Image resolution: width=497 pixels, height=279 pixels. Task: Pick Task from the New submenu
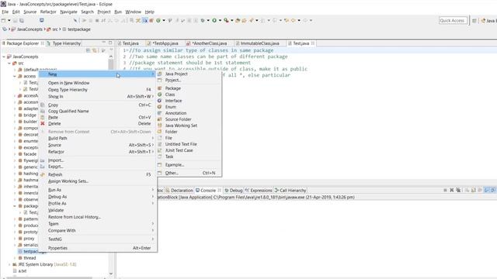pyautogui.click(x=169, y=157)
